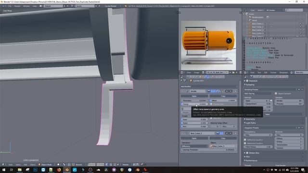Toggle Solidify edit mode display icon
This screenshot has width=308, height=173.
coord(218,91)
